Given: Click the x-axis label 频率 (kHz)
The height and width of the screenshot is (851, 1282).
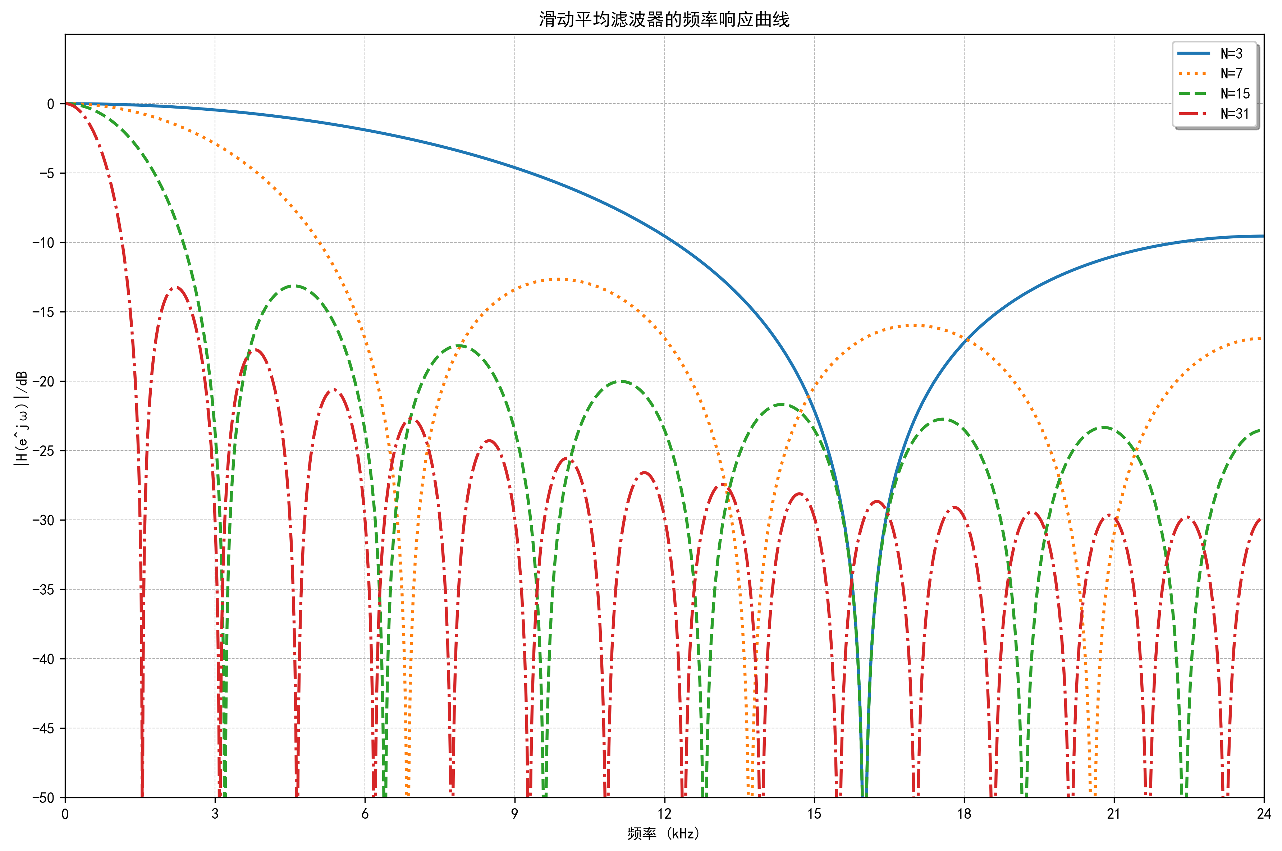Looking at the screenshot, I should (x=664, y=834).
